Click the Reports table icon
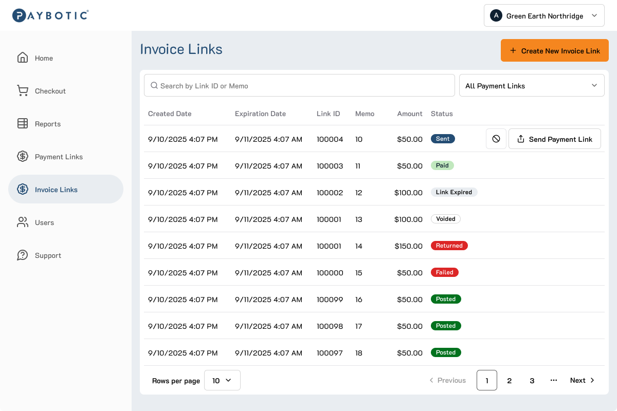 click(23, 124)
